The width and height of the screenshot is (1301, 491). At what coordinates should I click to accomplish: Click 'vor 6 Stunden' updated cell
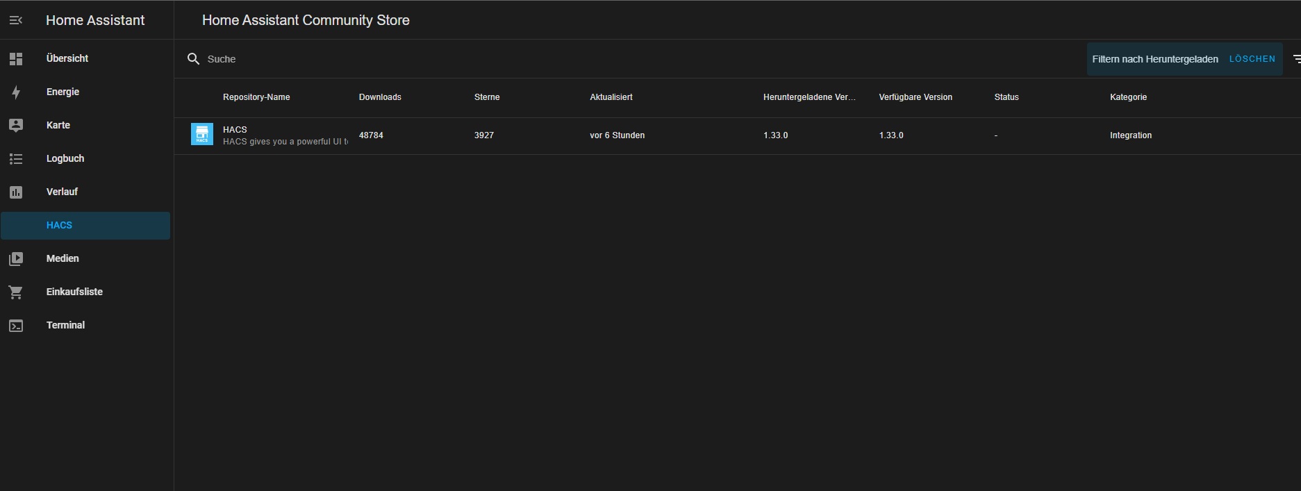(x=618, y=135)
